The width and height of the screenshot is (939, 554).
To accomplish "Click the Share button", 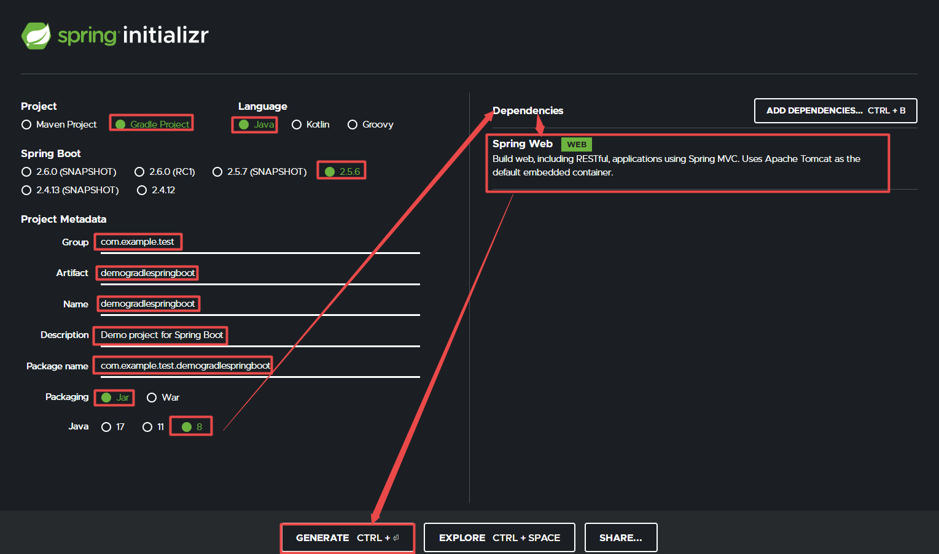I will pyautogui.click(x=621, y=538).
